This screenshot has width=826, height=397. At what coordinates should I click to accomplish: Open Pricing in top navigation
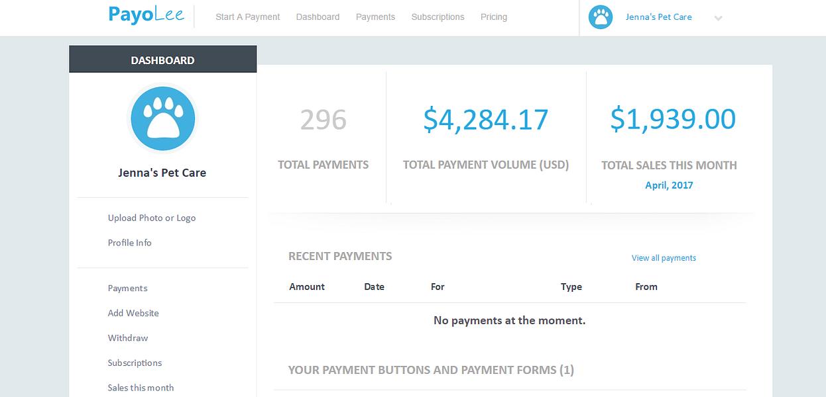tap(494, 17)
